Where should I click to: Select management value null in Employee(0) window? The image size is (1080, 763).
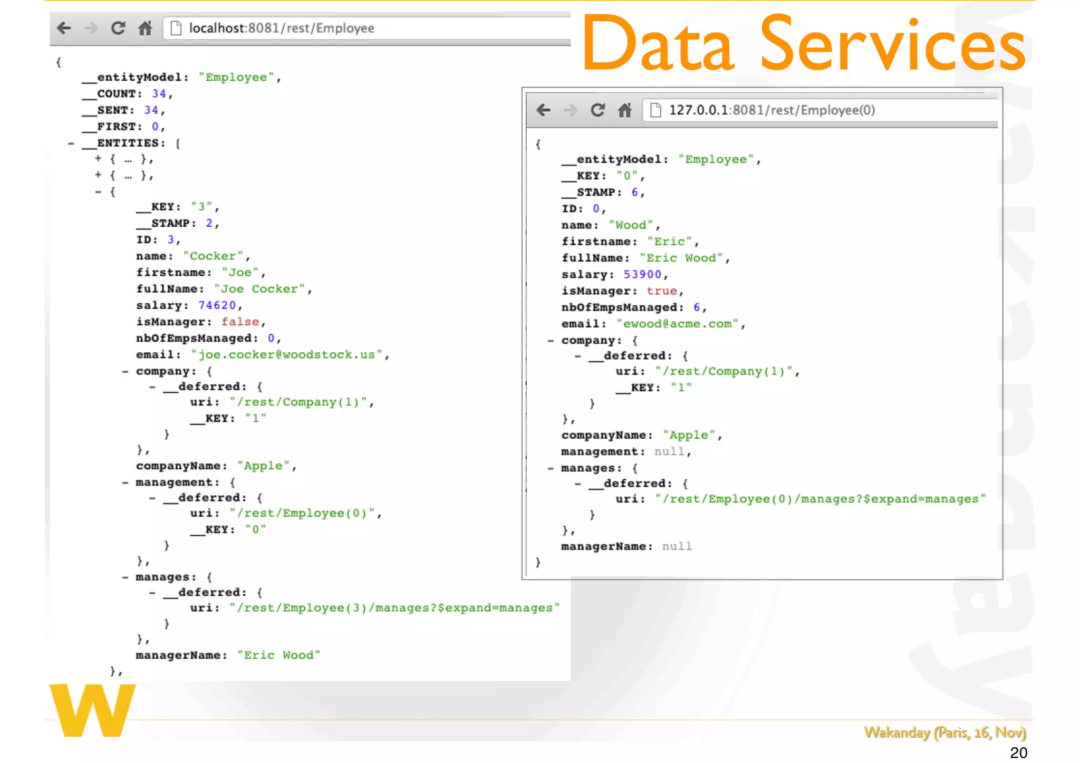click(x=669, y=452)
